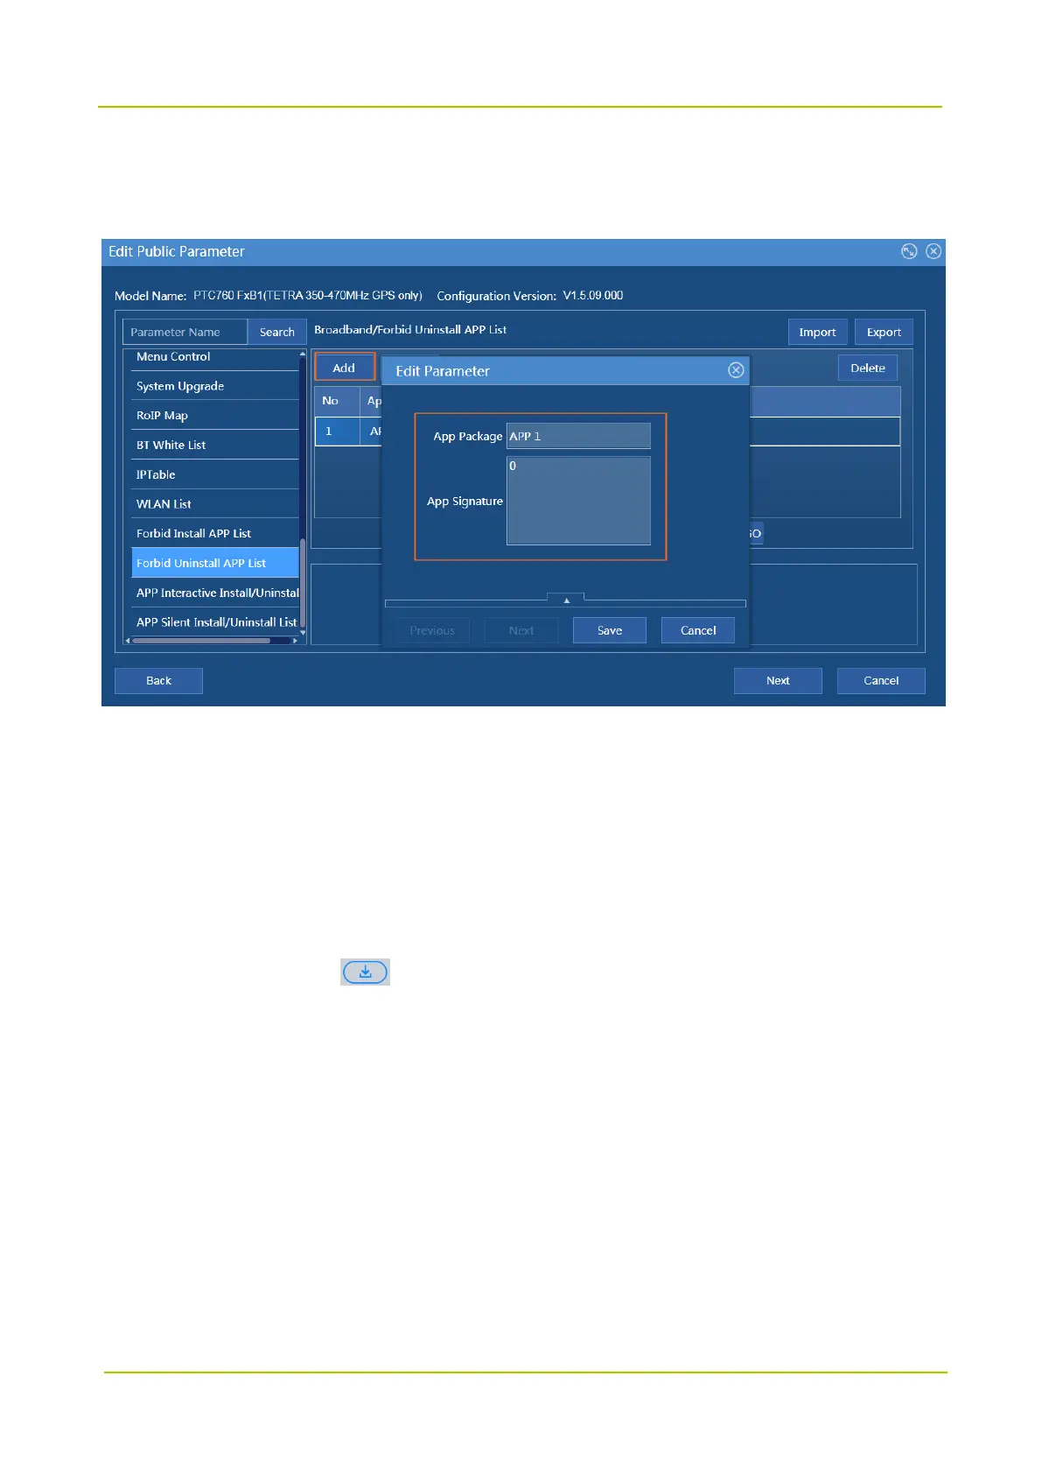Click the download icon below the screenshot
The height and width of the screenshot is (1474, 1042).
tap(365, 972)
